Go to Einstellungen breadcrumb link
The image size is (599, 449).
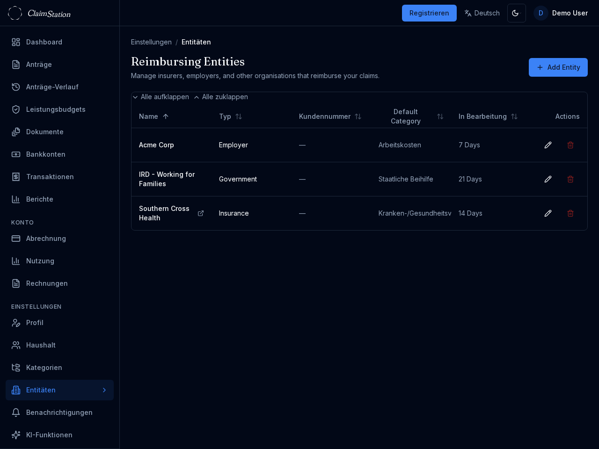click(x=151, y=42)
